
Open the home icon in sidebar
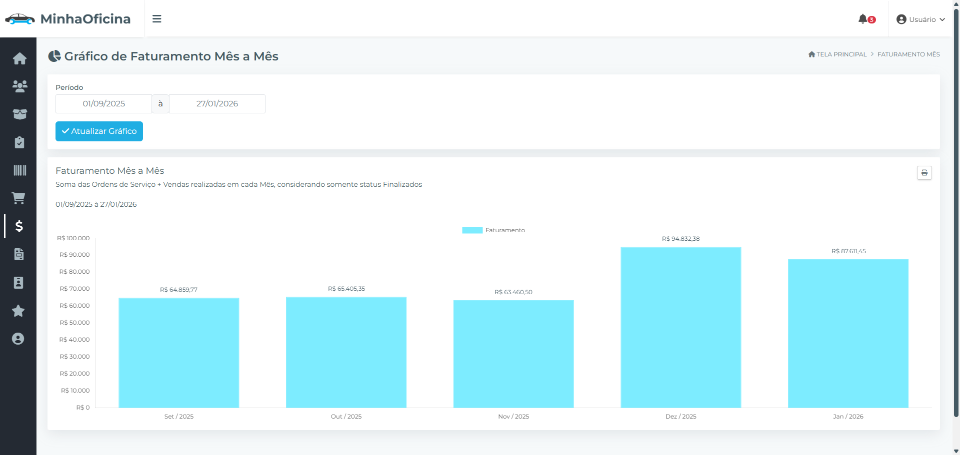click(x=19, y=58)
